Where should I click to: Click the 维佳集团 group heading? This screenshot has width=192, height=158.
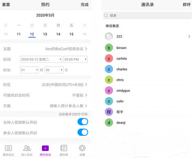point(112,26)
